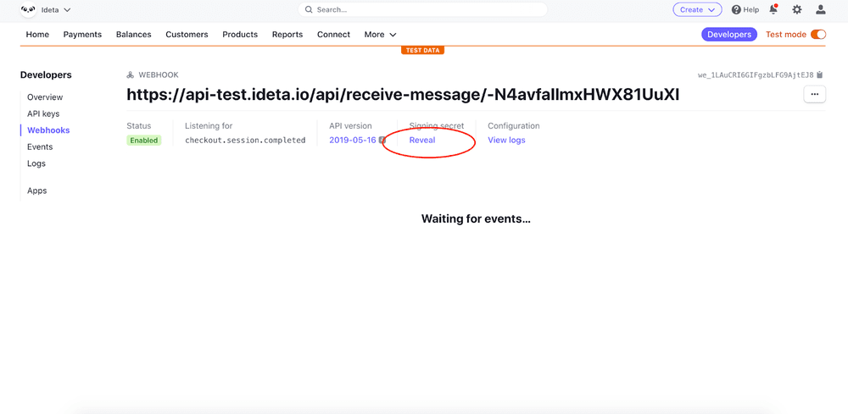Image resolution: width=848 pixels, height=414 pixels.
Task: Click the webhook ID text
Action: click(x=756, y=75)
